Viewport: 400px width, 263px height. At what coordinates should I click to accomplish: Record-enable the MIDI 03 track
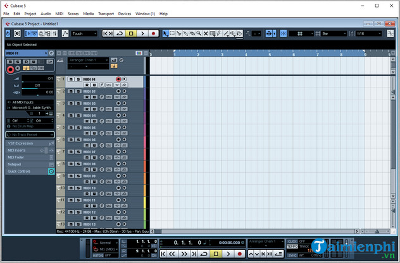coord(118,103)
